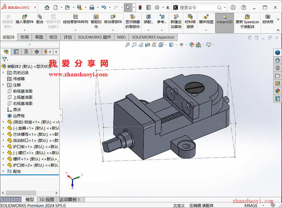
Task: Expand the 历史记录 tree node
Action: point(3,73)
